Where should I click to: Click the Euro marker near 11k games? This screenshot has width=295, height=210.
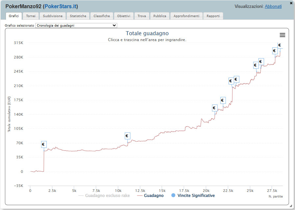tap(127, 136)
